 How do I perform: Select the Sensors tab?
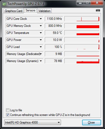[30, 10]
